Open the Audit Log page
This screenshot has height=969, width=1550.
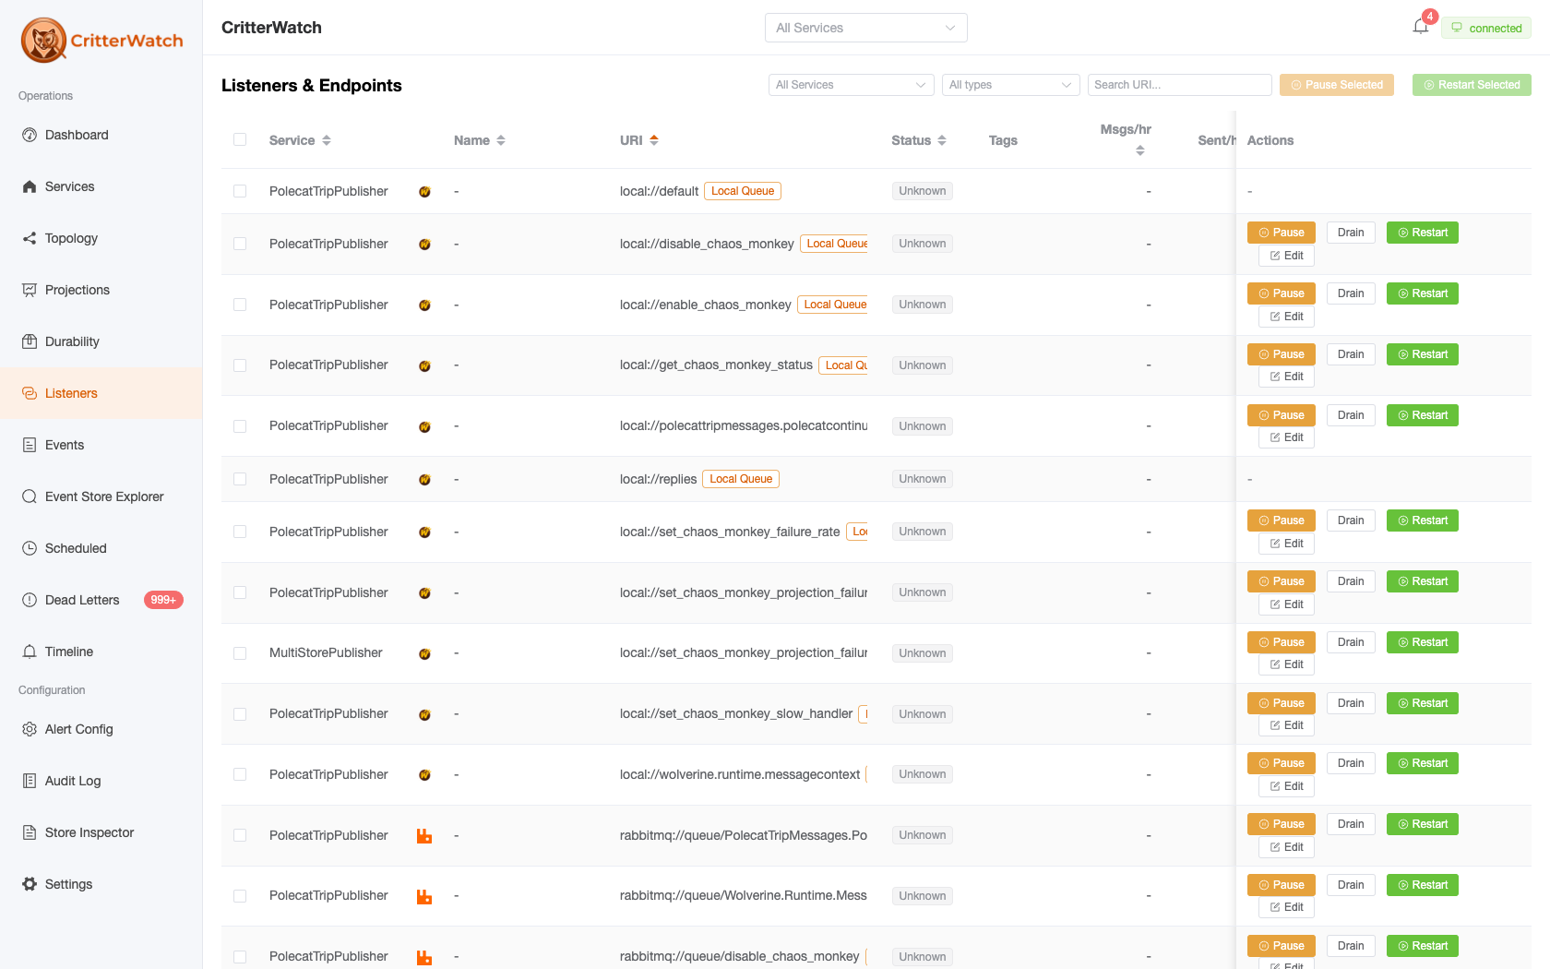click(x=101, y=781)
